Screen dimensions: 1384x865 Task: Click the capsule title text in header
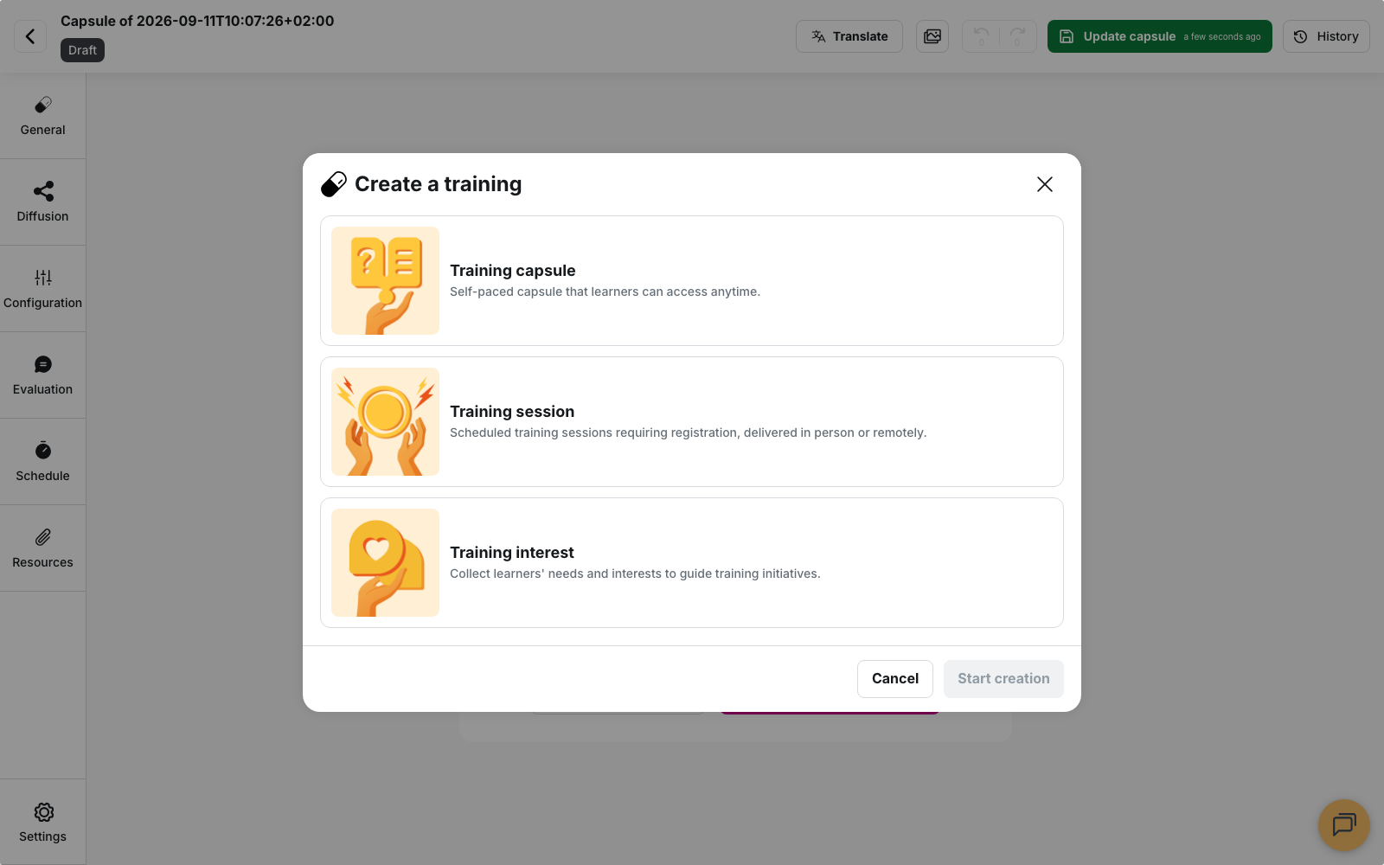197,21
